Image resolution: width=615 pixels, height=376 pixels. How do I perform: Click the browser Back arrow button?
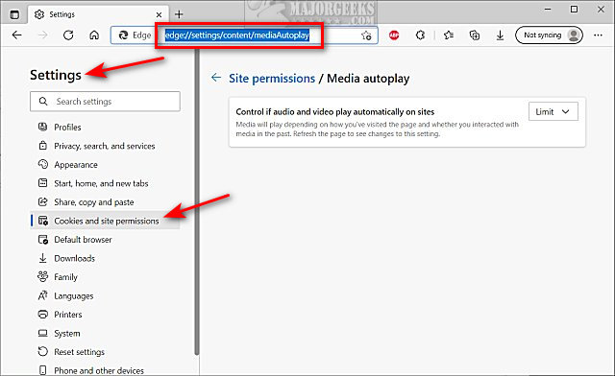(17, 35)
